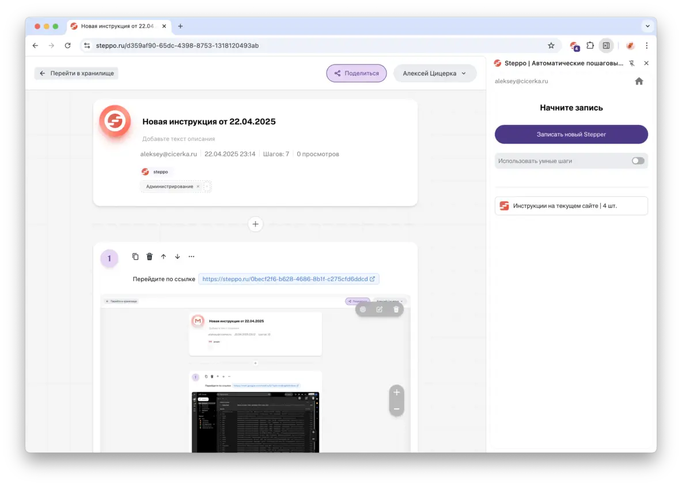Open Инструкции на текущем сайте list
The image size is (682, 486).
(x=571, y=206)
